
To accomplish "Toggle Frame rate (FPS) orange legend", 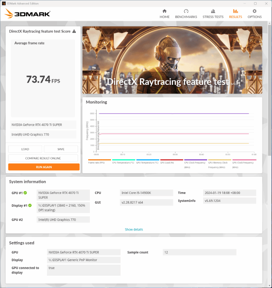I will (x=100, y=161).
